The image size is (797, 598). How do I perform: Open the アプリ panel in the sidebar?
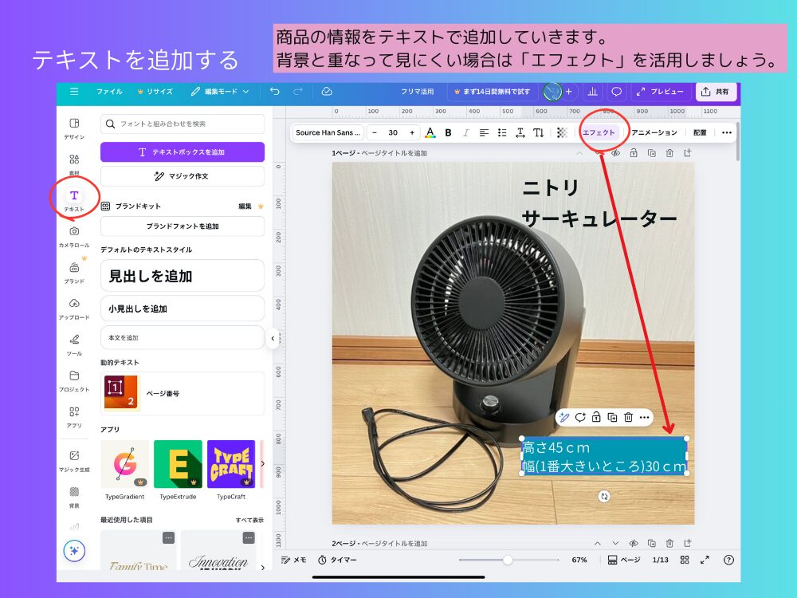(x=75, y=412)
